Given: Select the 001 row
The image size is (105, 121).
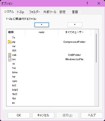Looking at the screenshot, I should (x=14, y=51).
